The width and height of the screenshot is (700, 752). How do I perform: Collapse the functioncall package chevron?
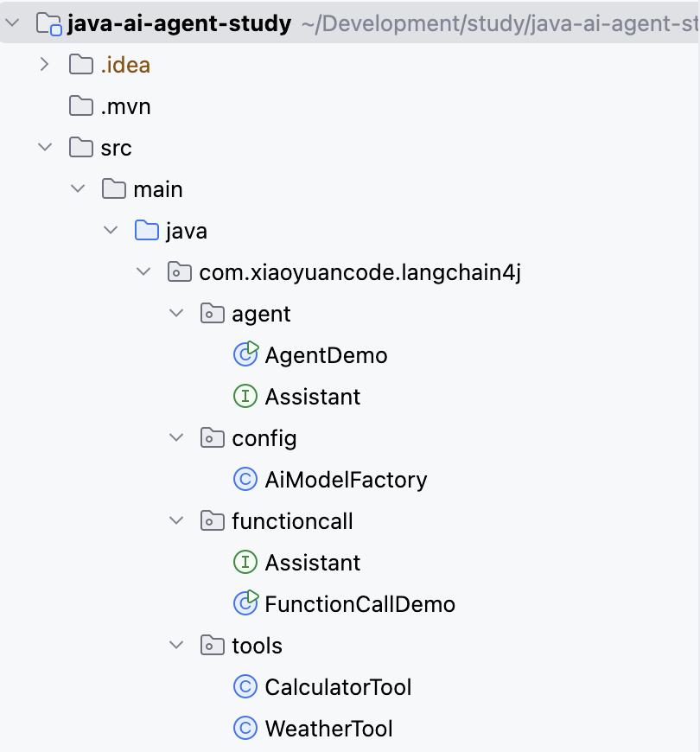176,520
